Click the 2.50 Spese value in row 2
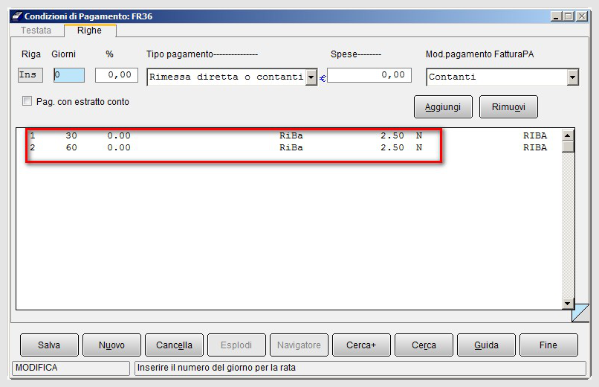Viewport: 599px width, 387px height. click(392, 147)
